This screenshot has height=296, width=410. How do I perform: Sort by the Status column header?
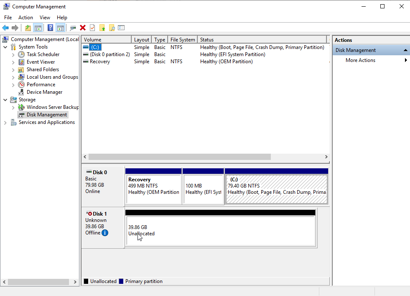point(262,39)
